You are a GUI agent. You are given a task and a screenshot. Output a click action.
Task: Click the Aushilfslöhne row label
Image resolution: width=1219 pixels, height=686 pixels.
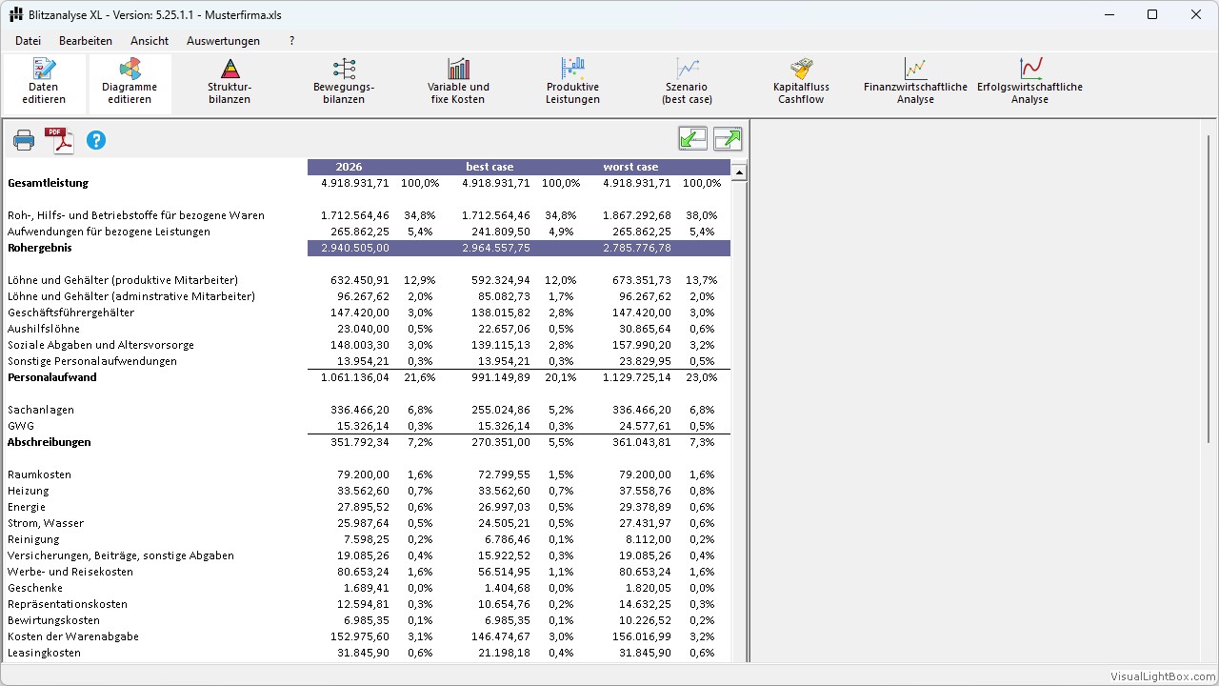44,329
